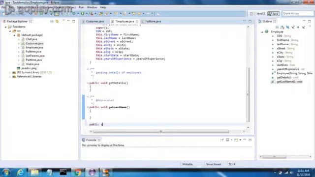Click the green Run button in toolbar
This screenshot has width=315, height=177.
point(82,13)
